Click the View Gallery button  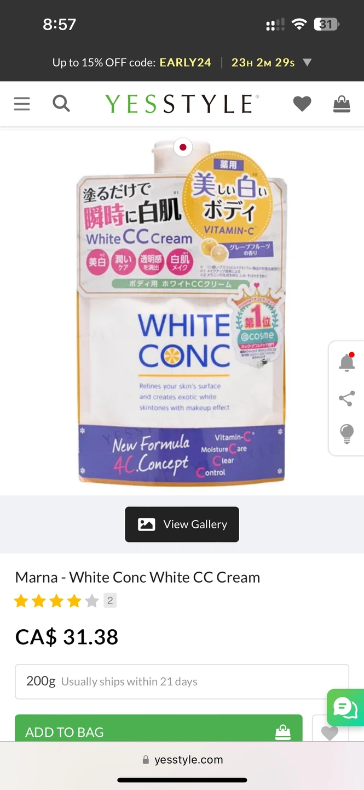pyautogui.click(x=182, y=524)
